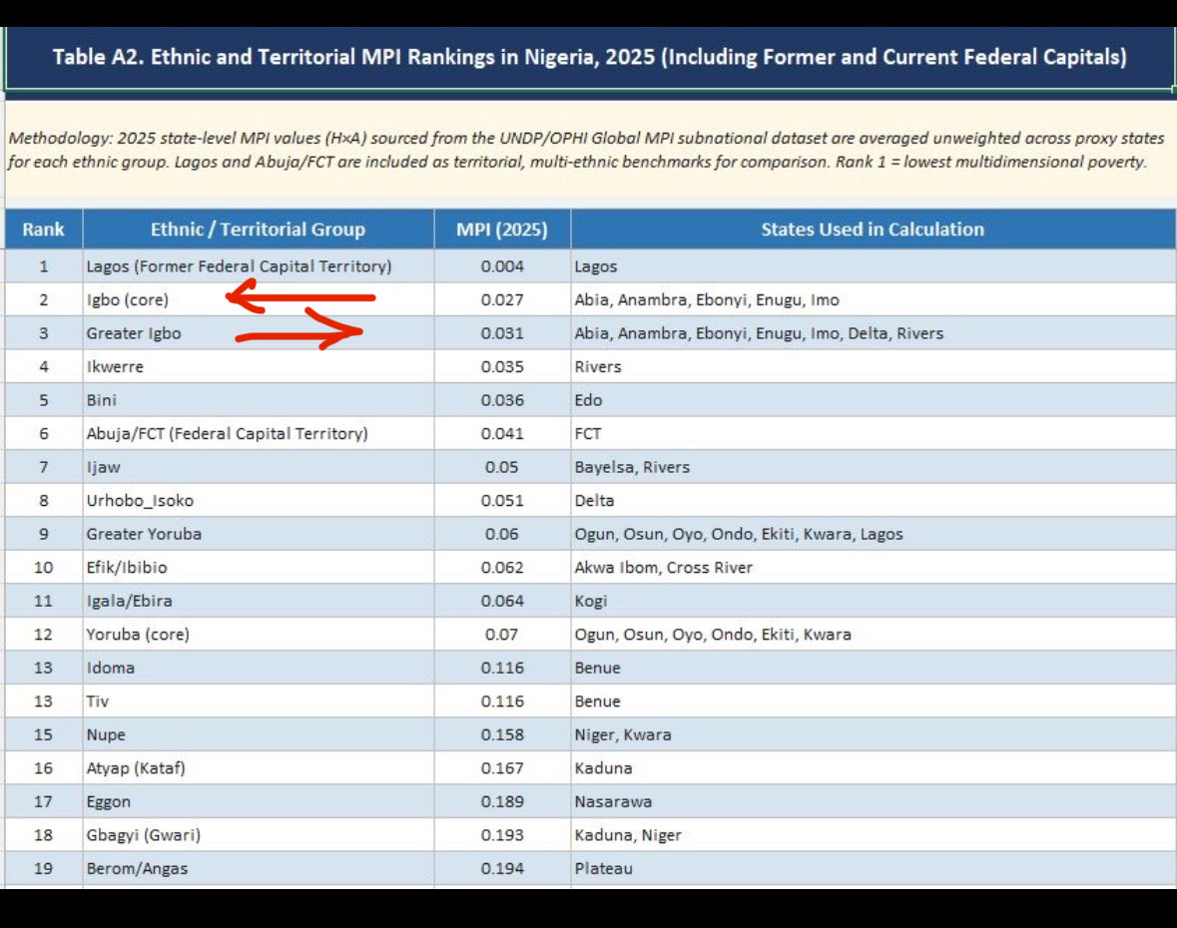The image size is (1177, 928).
Task: Select the 'Igala/Ebira' cell
Action: tap(259, 601)
